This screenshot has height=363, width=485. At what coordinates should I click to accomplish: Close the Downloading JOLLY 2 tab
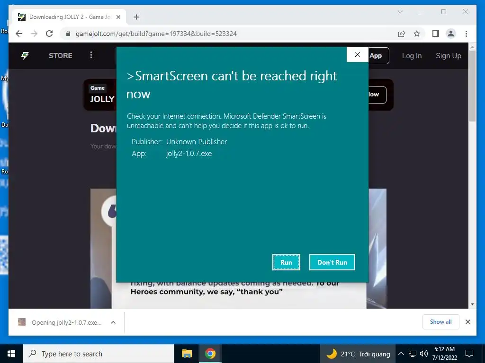(118, 17)
